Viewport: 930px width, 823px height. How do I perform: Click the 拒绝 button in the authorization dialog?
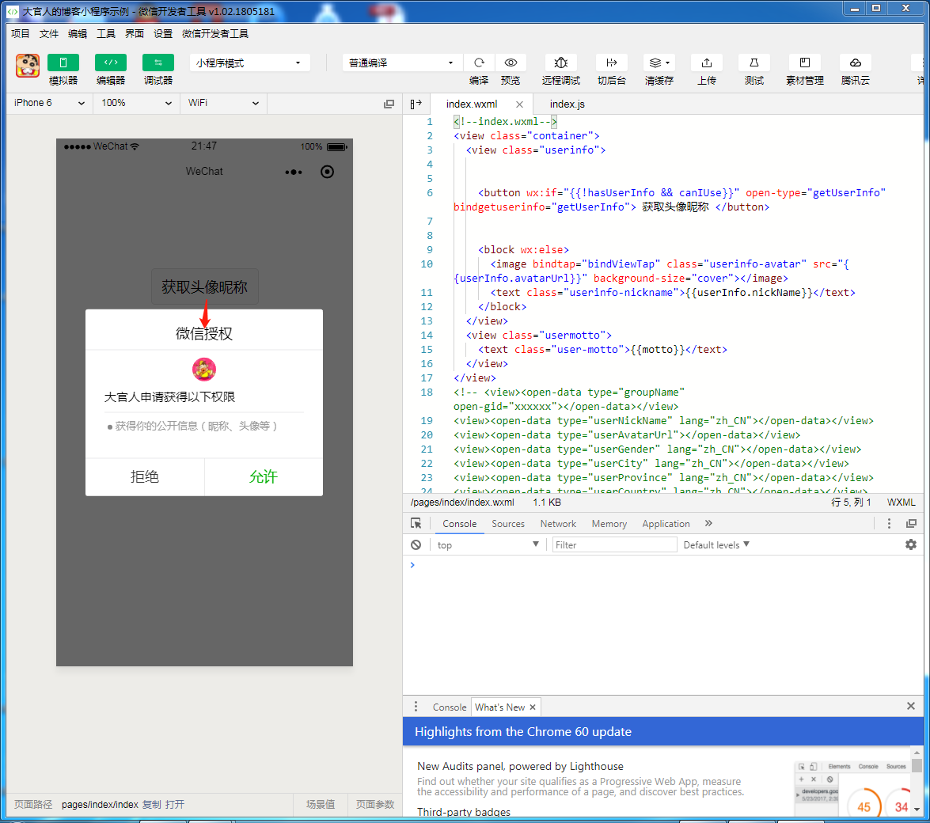(x=145, y=476)
